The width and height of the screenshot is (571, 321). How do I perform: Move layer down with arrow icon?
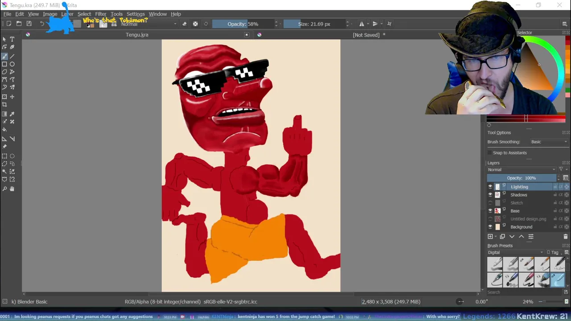tap(512, 237)
